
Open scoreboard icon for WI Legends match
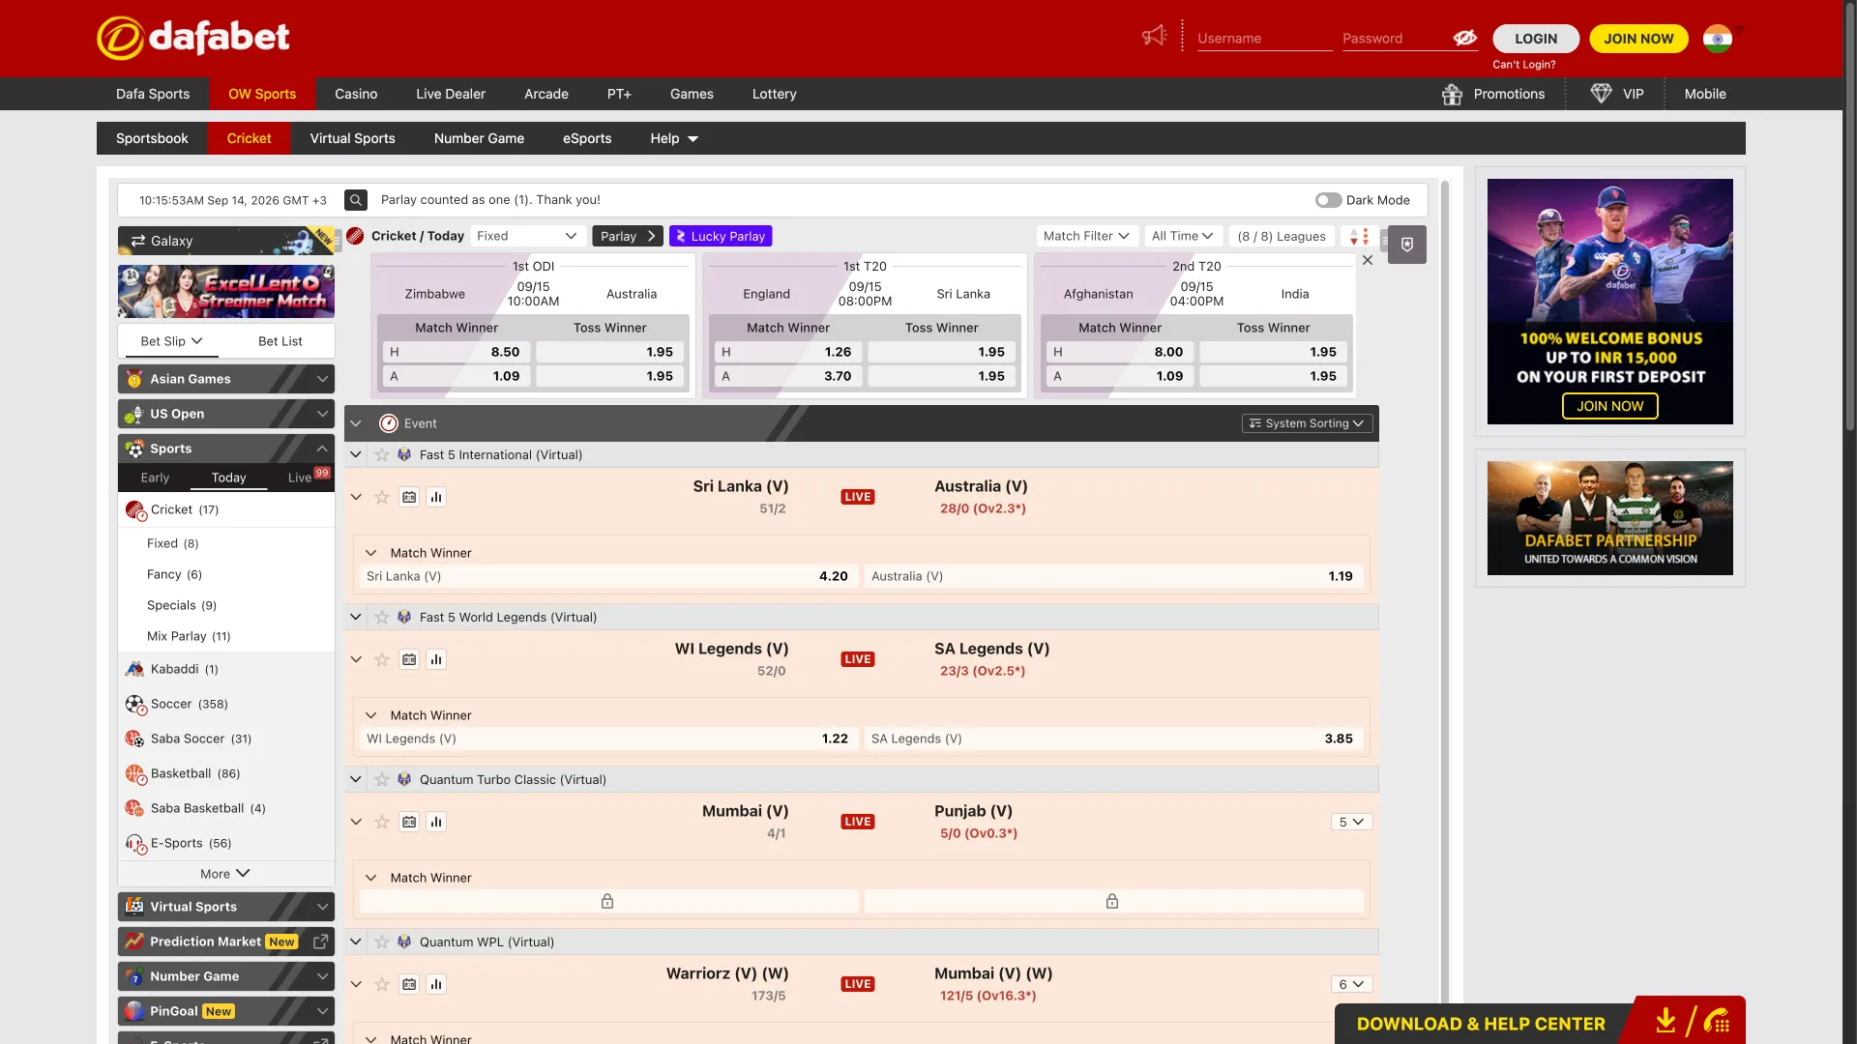409,659
